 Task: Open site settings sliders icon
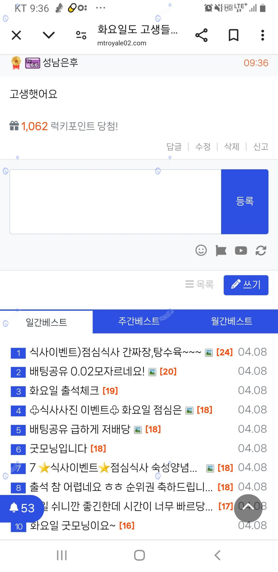coord(81,35)
